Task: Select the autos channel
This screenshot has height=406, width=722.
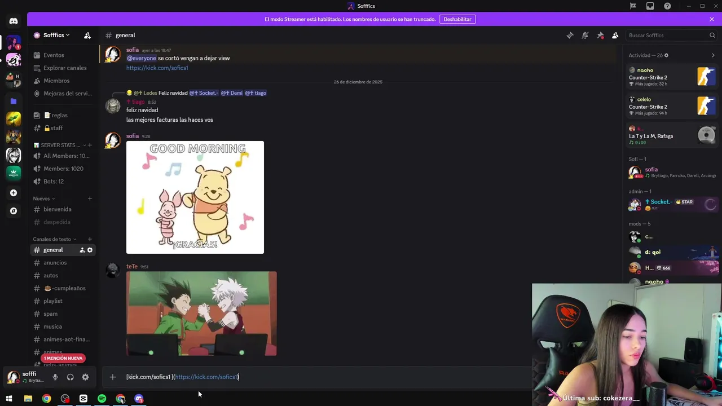Action: 62,275
